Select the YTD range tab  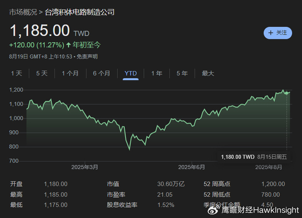click(130, 73)
